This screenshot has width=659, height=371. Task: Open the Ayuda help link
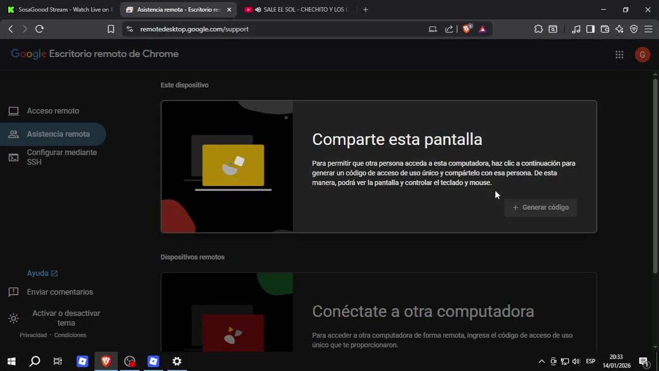click(x=42, y=273)
